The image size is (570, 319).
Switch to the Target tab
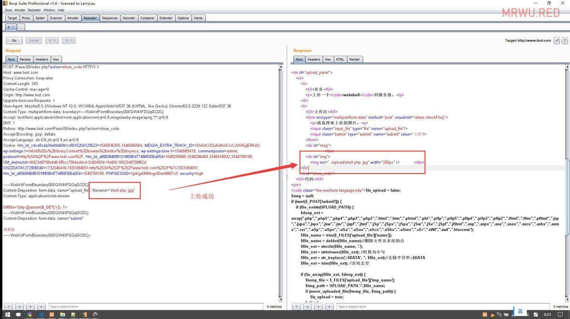point(12,18)
